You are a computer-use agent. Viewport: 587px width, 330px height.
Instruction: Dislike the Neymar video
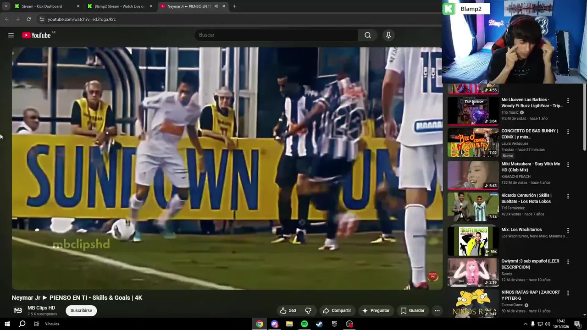coord(308,311)
